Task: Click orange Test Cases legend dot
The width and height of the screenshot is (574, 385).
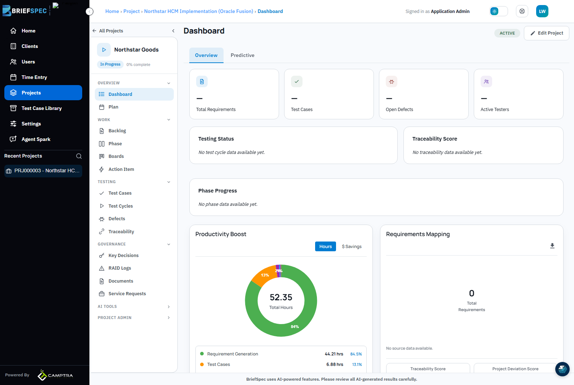Action: [x=202, y=364]
